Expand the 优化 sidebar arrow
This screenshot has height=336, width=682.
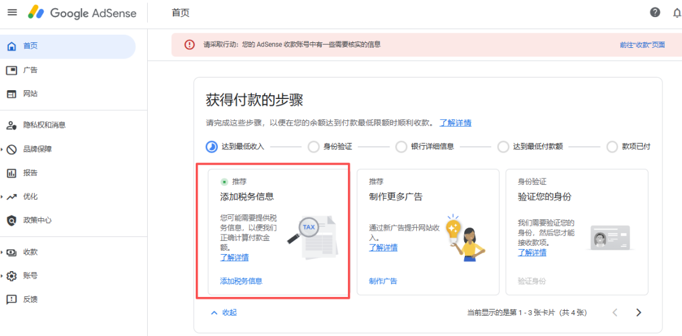tap(2, 197)
